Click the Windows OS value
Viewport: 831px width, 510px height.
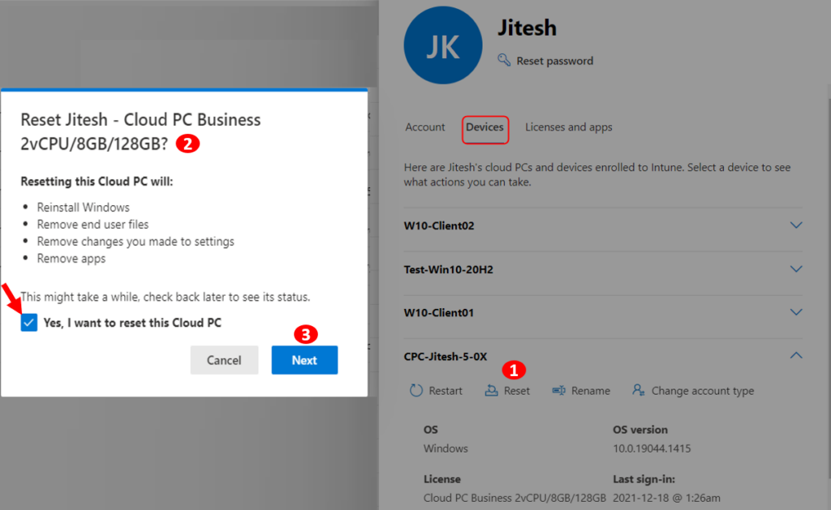pos(446,448)
